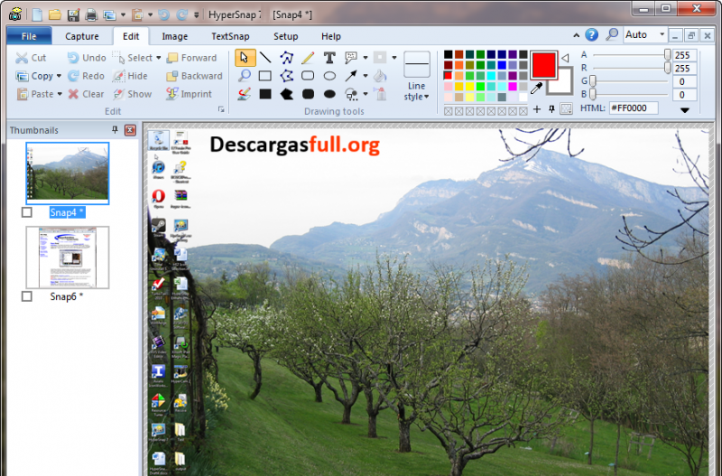This screenshot has height=476, width=722.
Task: Click the A alpha slider handle
Action: [x=667, y=55]
